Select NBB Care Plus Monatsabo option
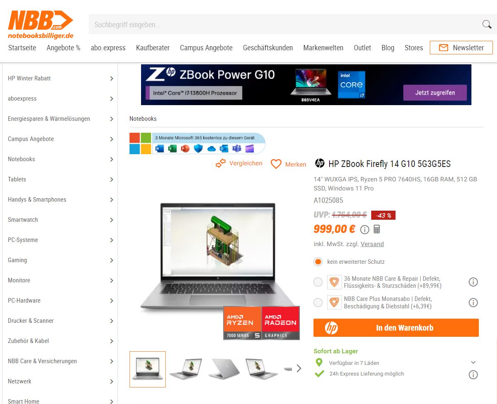The height and width of the screenshot is (404, 497). click(x=318, y=303)
